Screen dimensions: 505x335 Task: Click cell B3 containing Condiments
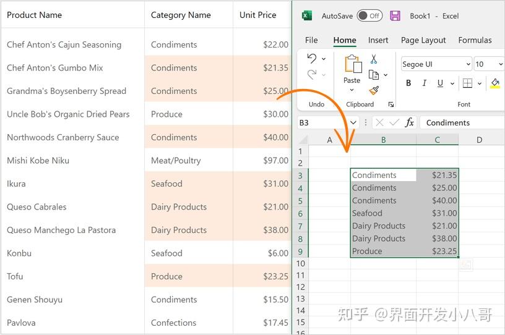click(x=383, y=175)
